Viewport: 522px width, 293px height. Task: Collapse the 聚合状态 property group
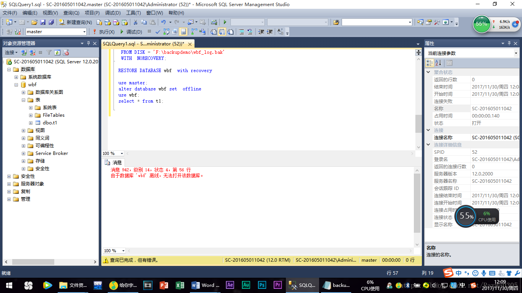pos(428,72)
